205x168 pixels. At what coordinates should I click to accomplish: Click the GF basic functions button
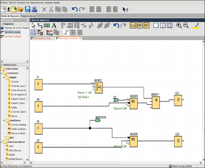140,25
